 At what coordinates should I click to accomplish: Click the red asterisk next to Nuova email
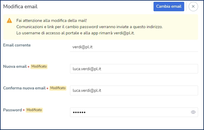click(x=28, y=67)
